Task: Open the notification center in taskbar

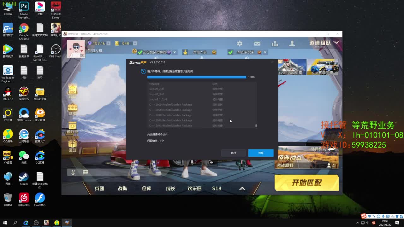Action: coord(397,223)
